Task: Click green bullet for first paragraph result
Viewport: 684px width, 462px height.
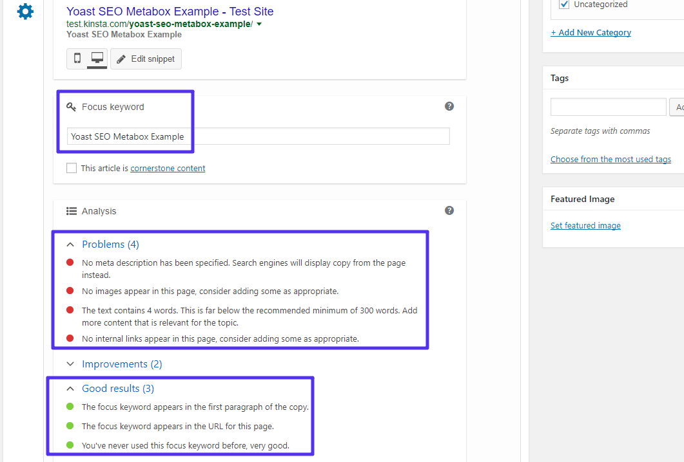Action: tap(70, 406)
